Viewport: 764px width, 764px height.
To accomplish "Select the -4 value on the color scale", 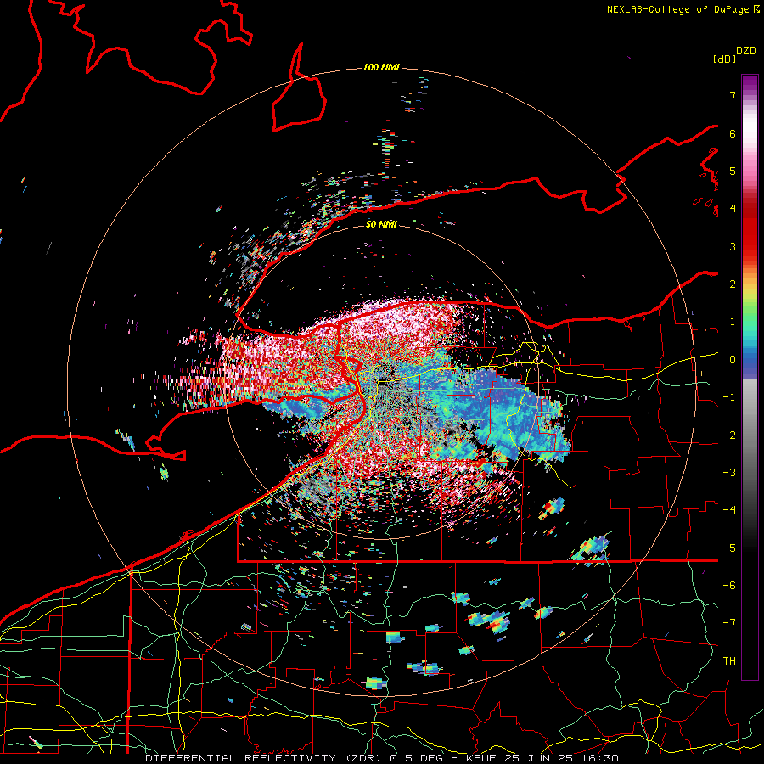I will pyautogui.click(x=729, y=510).
